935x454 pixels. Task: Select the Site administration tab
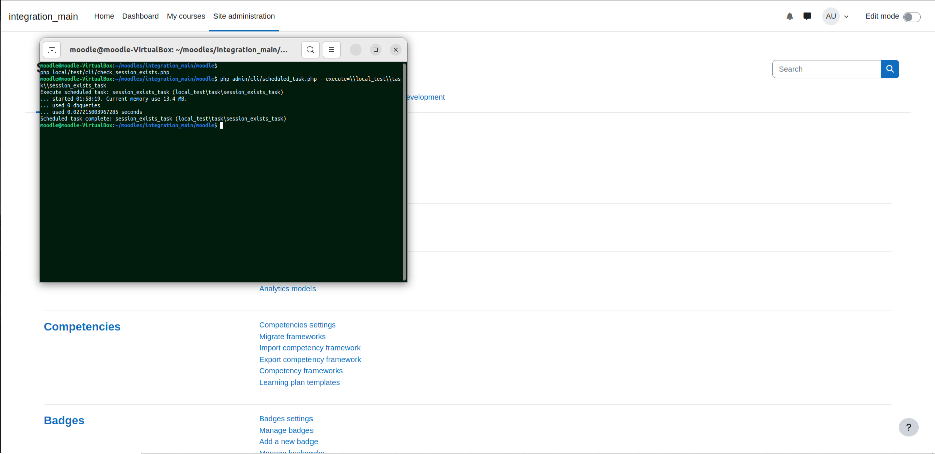244,16
